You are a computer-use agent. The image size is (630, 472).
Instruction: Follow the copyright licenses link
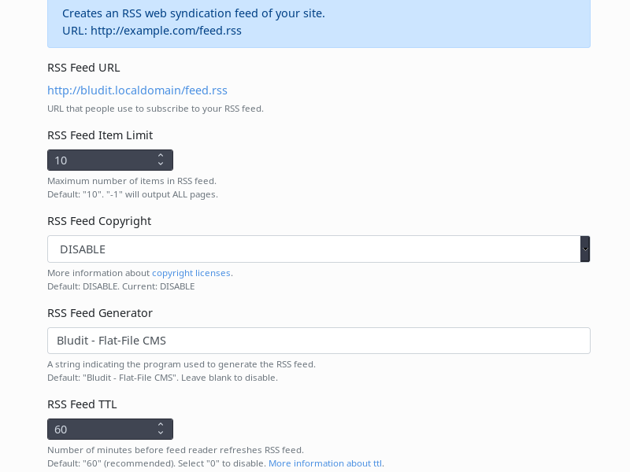coord(191,273)
